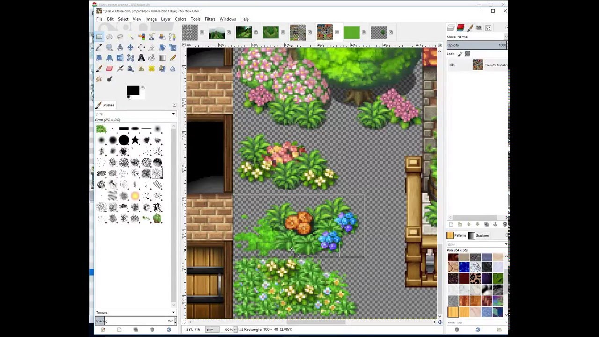Viewport: 599px width, 337px height.
Task: Select the Shear tool
Action: click(99, 58)
